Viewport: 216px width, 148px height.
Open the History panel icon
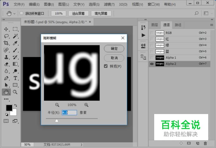[x=143, y=27]
